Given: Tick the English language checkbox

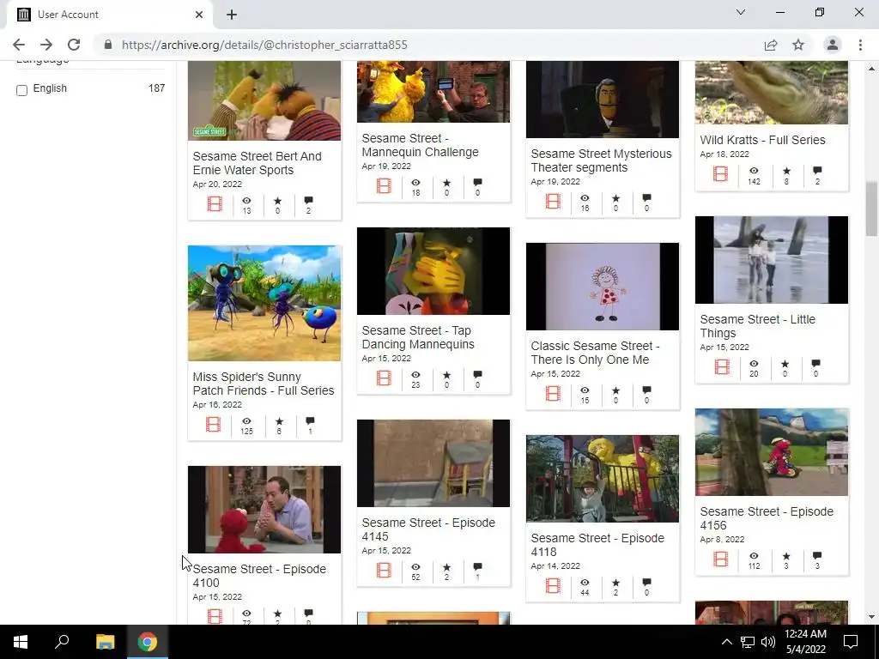Looking at the screenshot, I should pos(21,90).
